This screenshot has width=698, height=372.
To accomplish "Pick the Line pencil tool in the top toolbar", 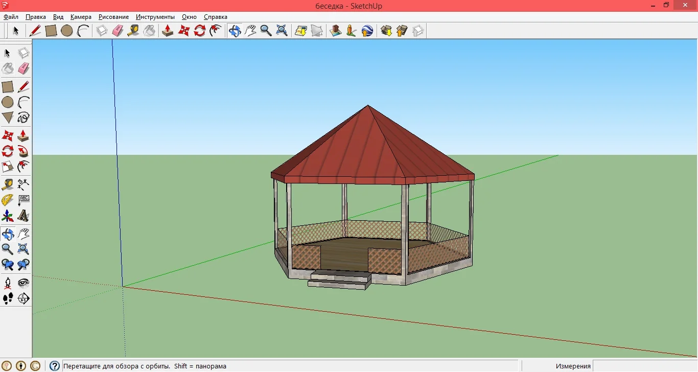I will (x=35, y=31).
